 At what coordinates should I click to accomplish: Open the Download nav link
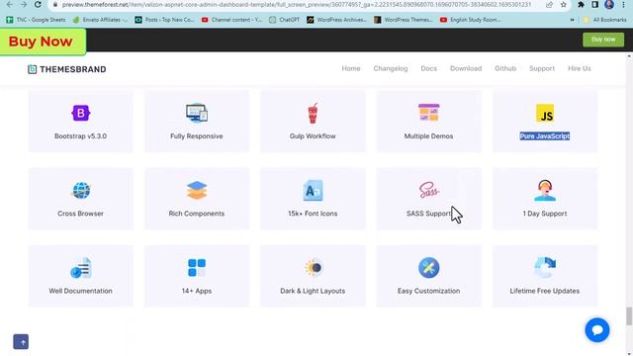[466, 68]
